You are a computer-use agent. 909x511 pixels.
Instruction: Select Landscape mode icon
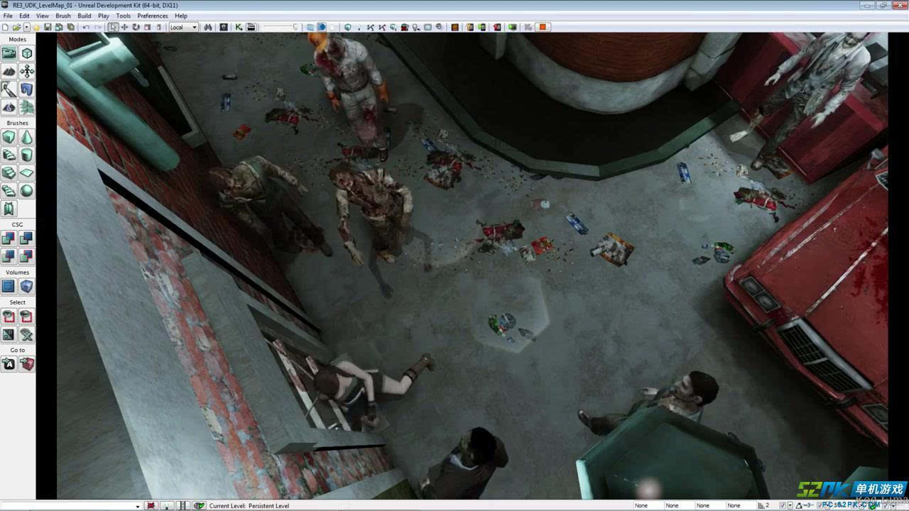[9, 107]
